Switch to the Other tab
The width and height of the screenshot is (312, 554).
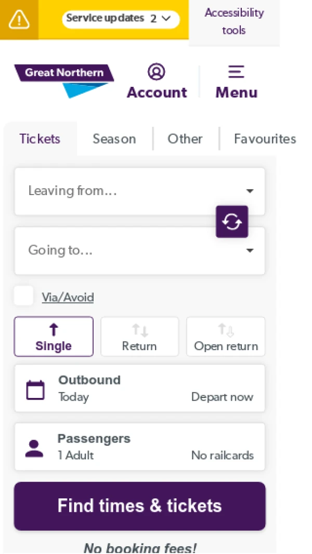185,139
